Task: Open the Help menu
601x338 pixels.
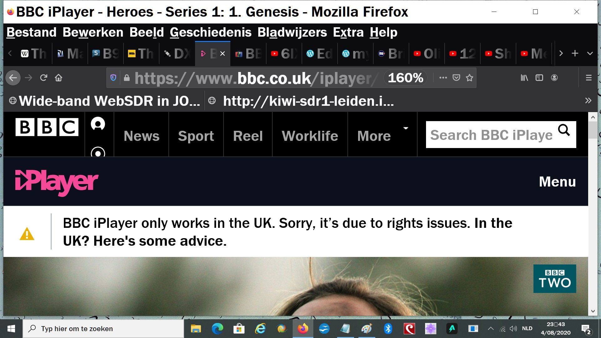Action: 383,32
